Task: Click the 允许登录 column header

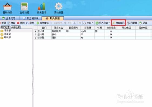Action: 111,28
